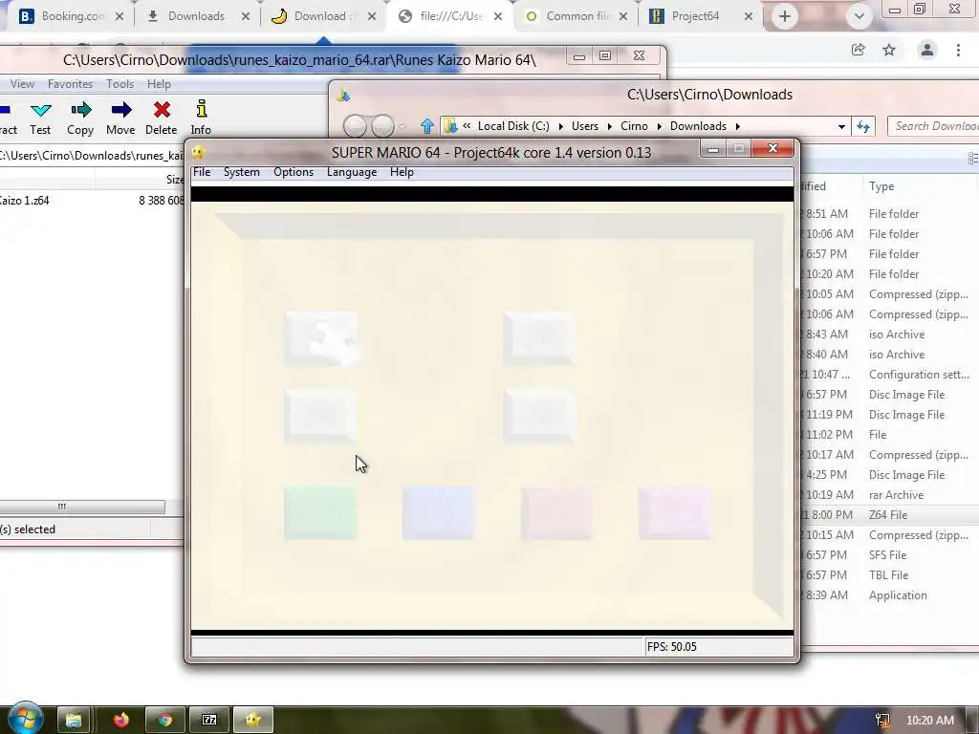Click the Test icon in 7-Zip toolbar
This screenshot has width=979, height=734.
click(x=40, y=118)
